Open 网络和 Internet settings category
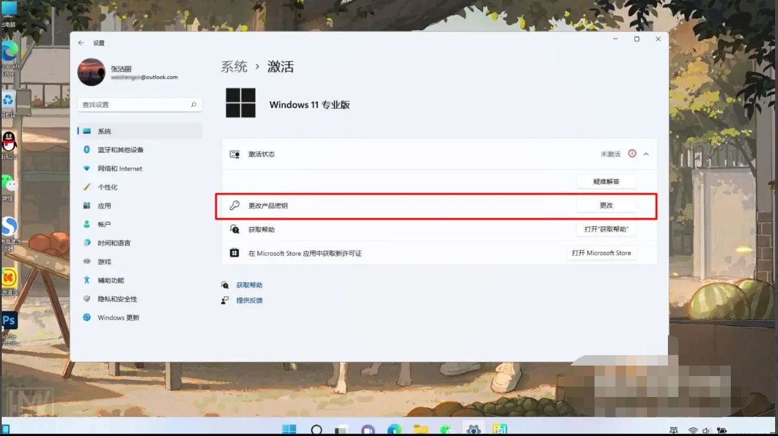 [119, 168]
